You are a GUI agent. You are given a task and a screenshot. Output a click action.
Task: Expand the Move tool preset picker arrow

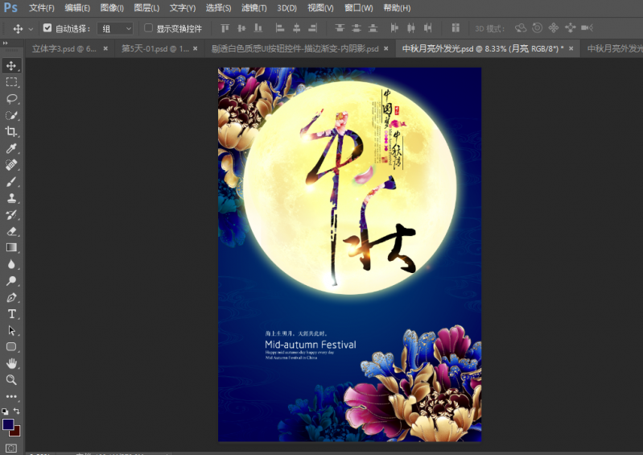(31, 29)
